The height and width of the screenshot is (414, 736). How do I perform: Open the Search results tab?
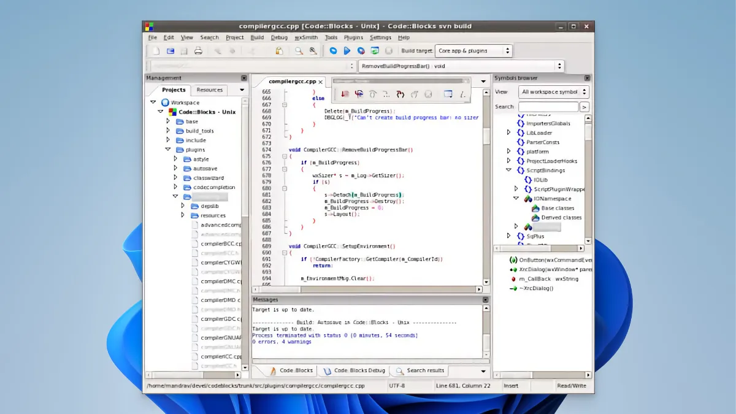tap(426, 370)
